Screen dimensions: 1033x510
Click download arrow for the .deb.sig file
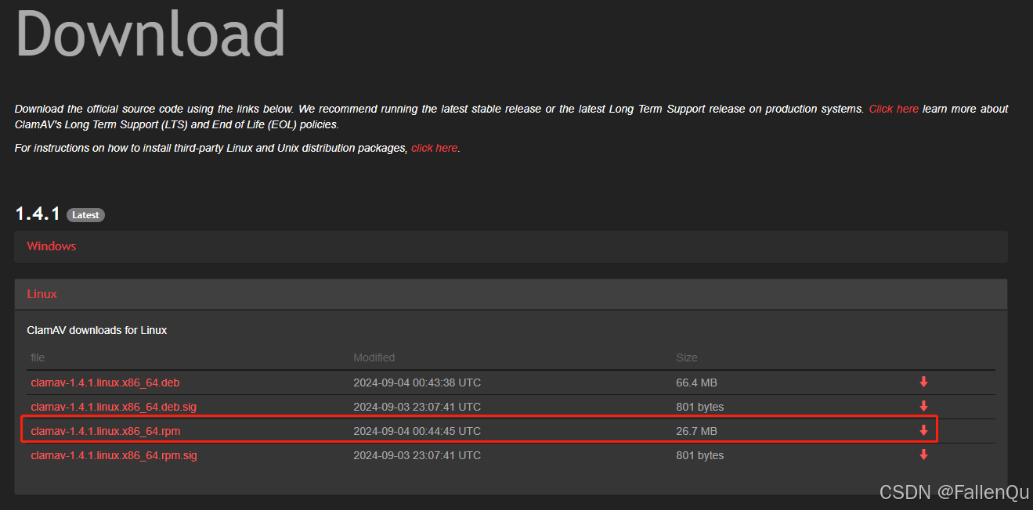(x=923, y=406)
